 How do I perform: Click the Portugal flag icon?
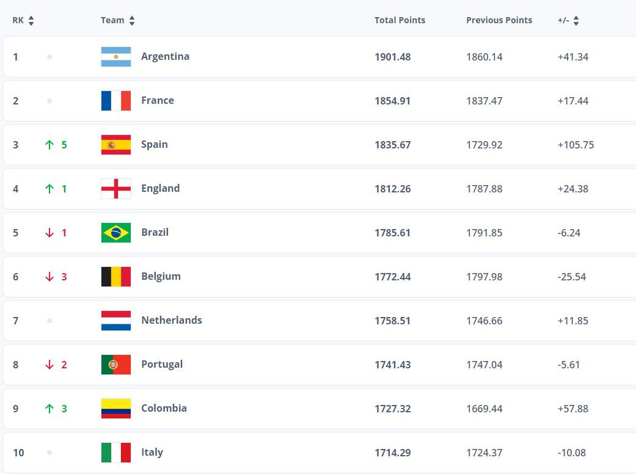pyautogui.click(x=115, y=364)
